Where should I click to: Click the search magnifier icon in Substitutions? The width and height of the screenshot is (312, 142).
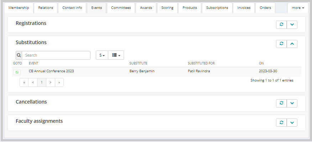pyautogui.click(x=19, y=55)
